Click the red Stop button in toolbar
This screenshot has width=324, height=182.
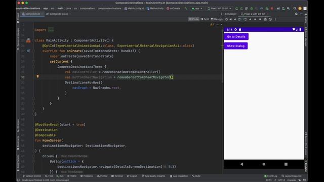point(272,9)
